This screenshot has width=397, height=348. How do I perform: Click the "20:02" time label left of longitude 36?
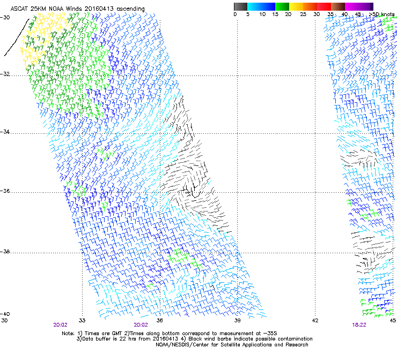point(141,325)
